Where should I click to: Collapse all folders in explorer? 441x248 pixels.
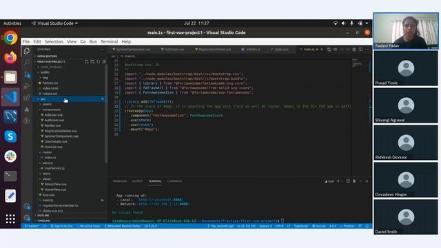point(104,61)
